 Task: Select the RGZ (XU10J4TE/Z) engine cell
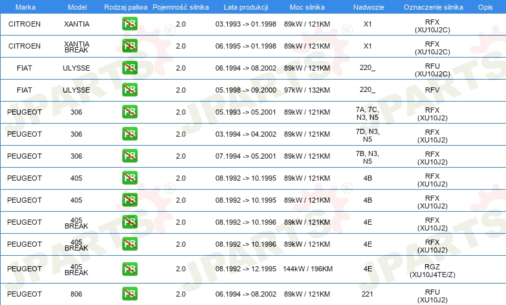(432, 271)
